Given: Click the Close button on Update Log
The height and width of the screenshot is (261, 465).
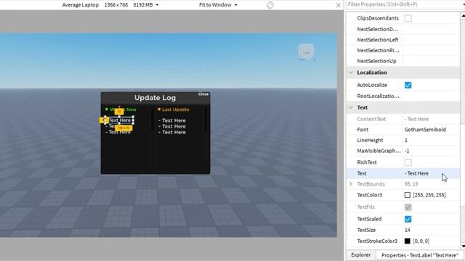Looking at the screenshot, I should click(203, 94).
